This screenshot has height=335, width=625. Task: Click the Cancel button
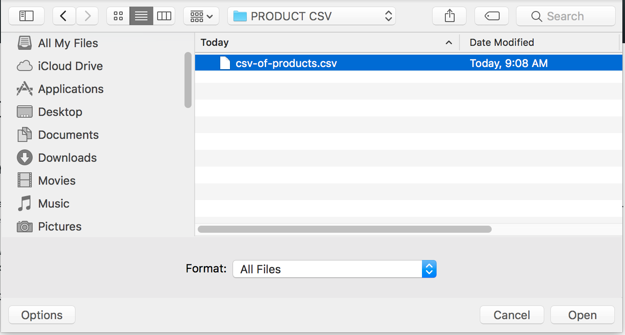pos(512,315)
